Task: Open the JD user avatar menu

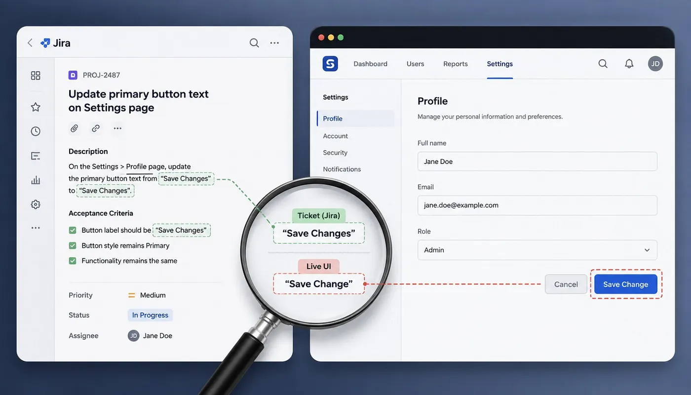Action: [x=655, y=64]
